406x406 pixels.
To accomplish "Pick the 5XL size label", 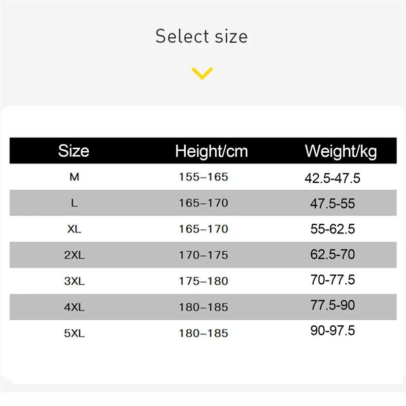I will (x=74, y=333).
